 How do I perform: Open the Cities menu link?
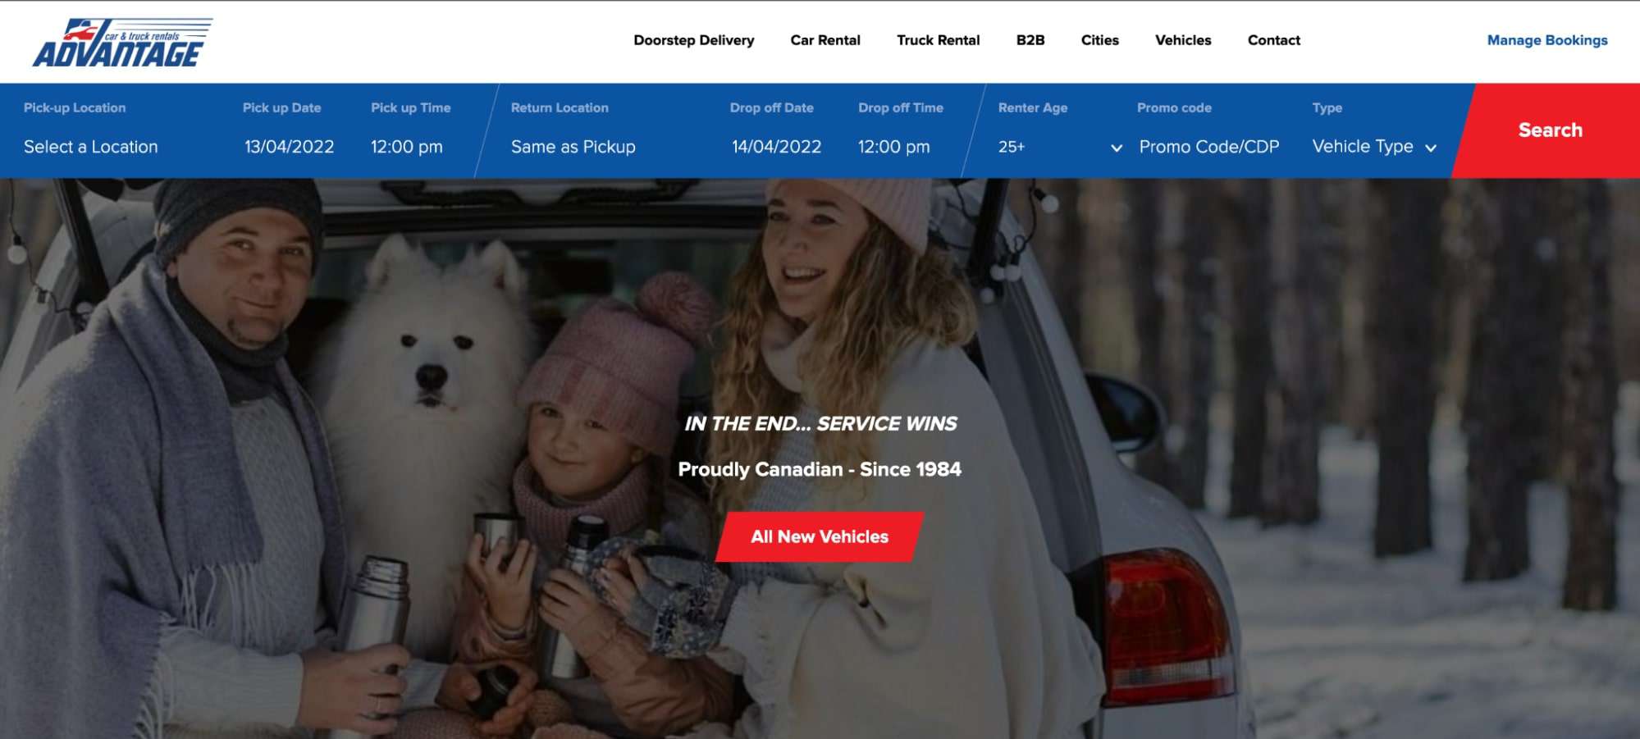(1099, 40)
